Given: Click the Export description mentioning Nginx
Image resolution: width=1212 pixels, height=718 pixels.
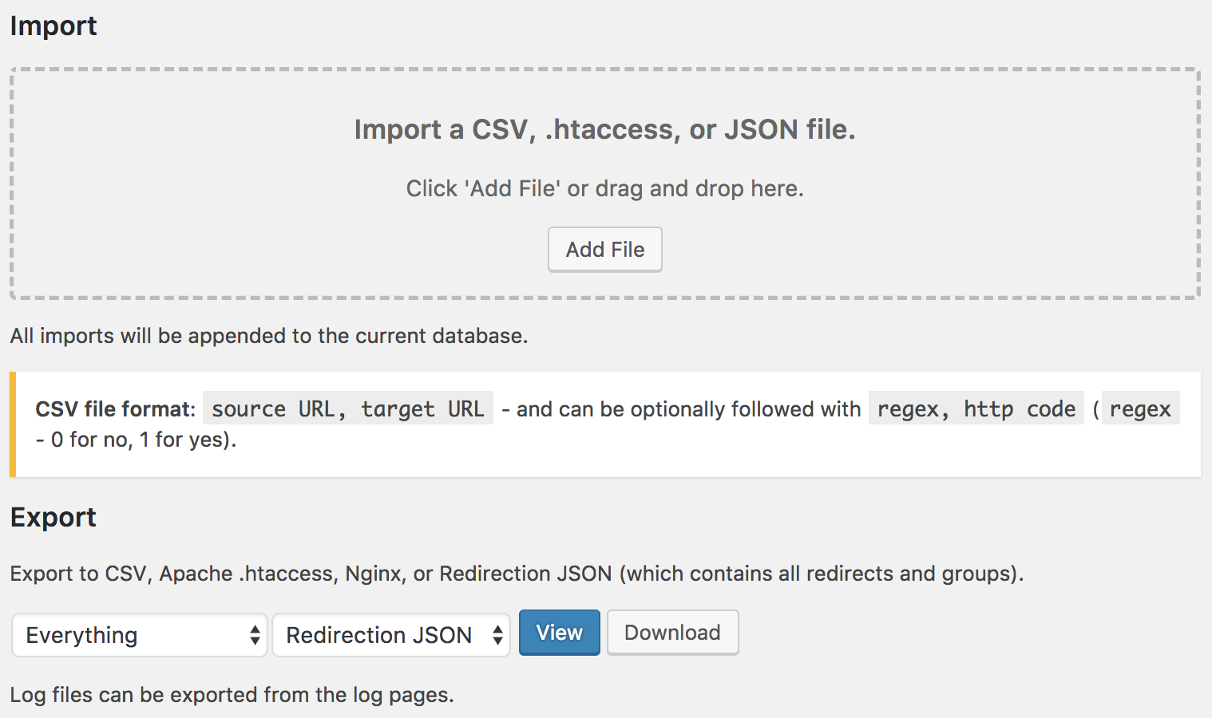Looking at the screenshot, I should 517,574.
